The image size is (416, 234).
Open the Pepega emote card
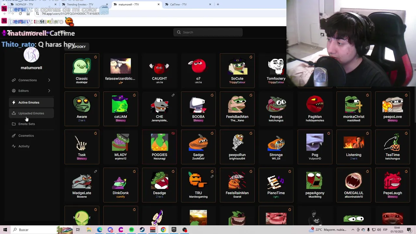[x=276, y=109]
